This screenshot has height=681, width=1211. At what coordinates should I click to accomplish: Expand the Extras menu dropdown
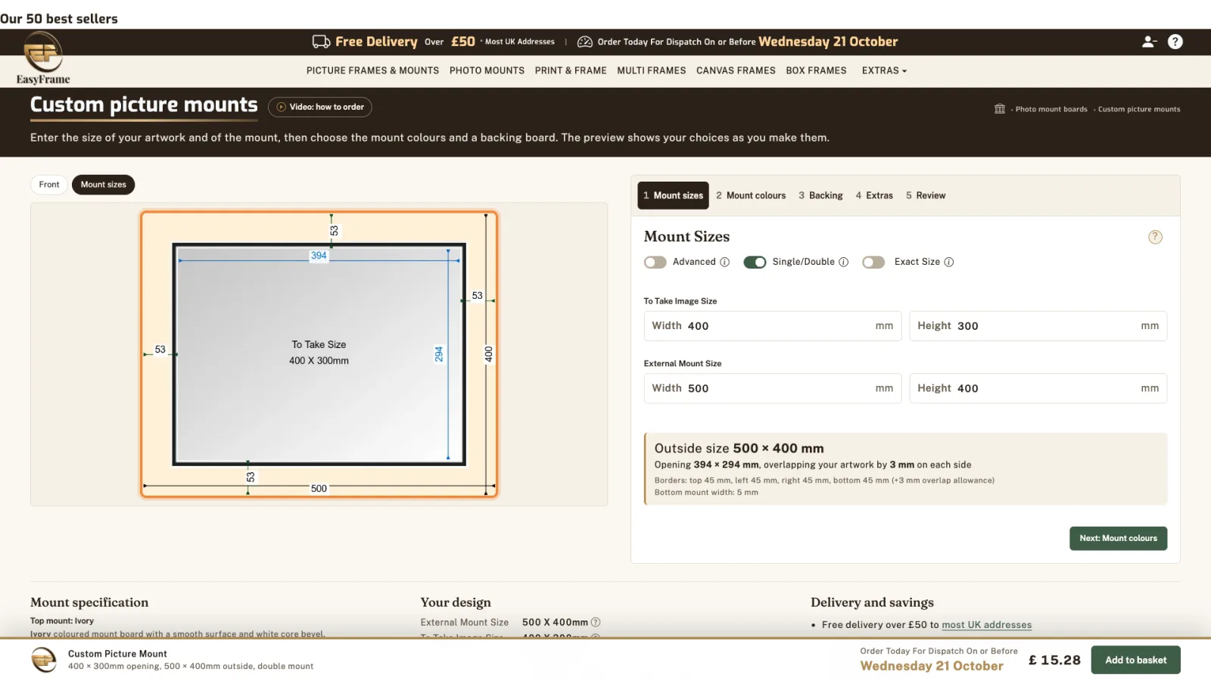(884, 70)
